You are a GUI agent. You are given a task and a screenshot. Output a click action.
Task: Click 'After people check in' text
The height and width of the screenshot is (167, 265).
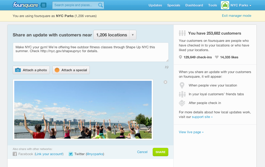pos(205,103)
